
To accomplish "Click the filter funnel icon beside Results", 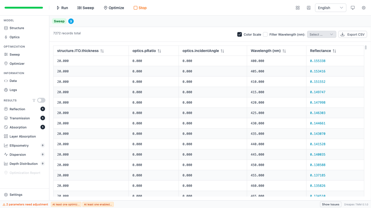I will point(34,100).
